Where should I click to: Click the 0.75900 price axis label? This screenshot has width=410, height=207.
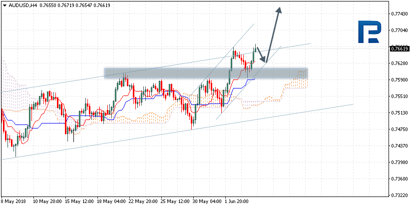coord(400,80)
